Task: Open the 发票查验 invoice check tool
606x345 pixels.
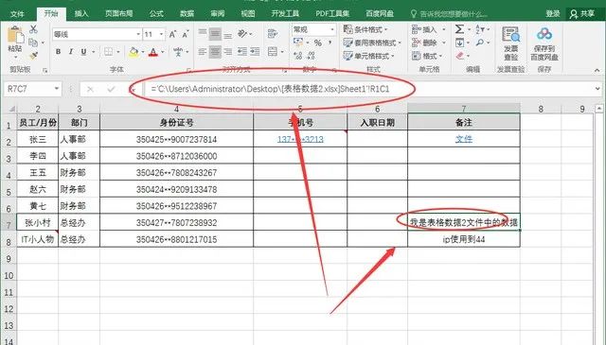Action: (510, 43)
